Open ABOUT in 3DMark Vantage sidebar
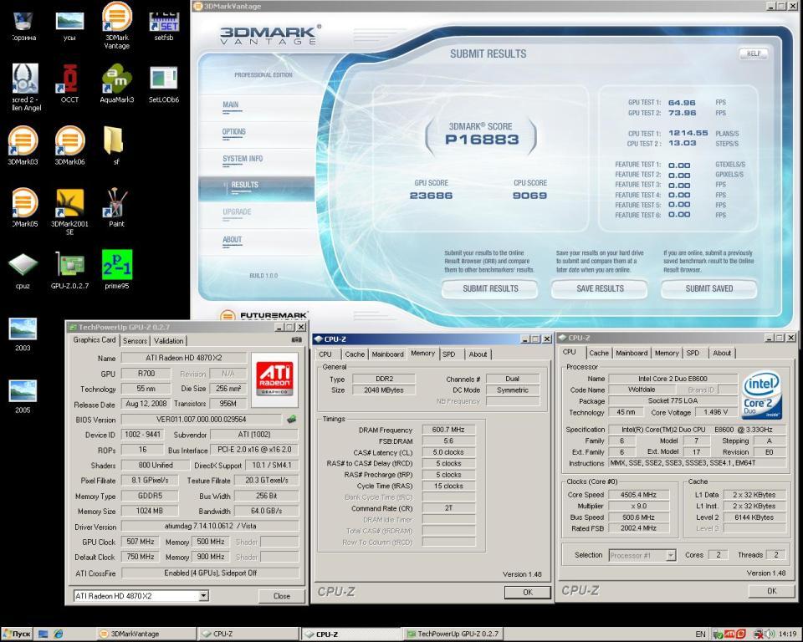 232,240
